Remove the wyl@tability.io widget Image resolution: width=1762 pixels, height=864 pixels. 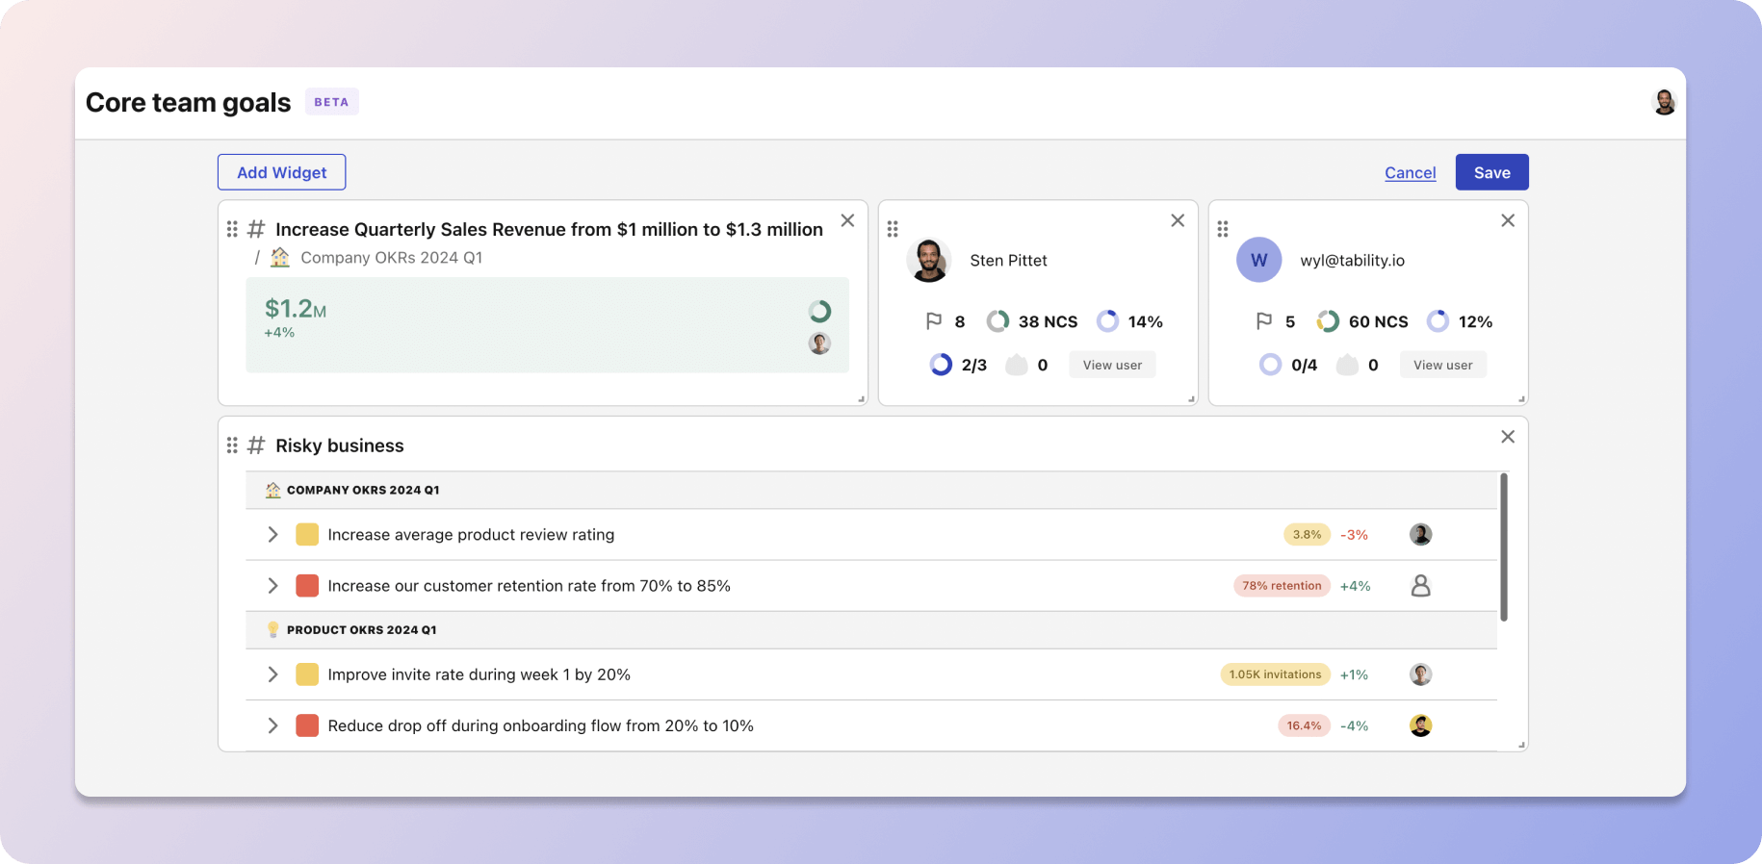(1508, 220)
